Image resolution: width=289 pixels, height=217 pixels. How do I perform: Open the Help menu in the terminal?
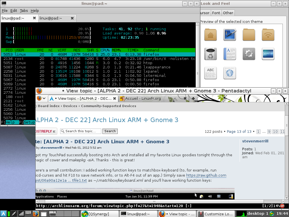point(35,10)
